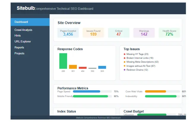Click the orange 301 response bar
Screen dimensions: 189x122
[x=73, y=67]
